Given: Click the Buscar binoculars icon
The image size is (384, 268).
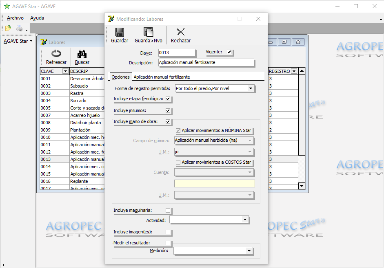Looking at the screenshot, I should (82, 54).
